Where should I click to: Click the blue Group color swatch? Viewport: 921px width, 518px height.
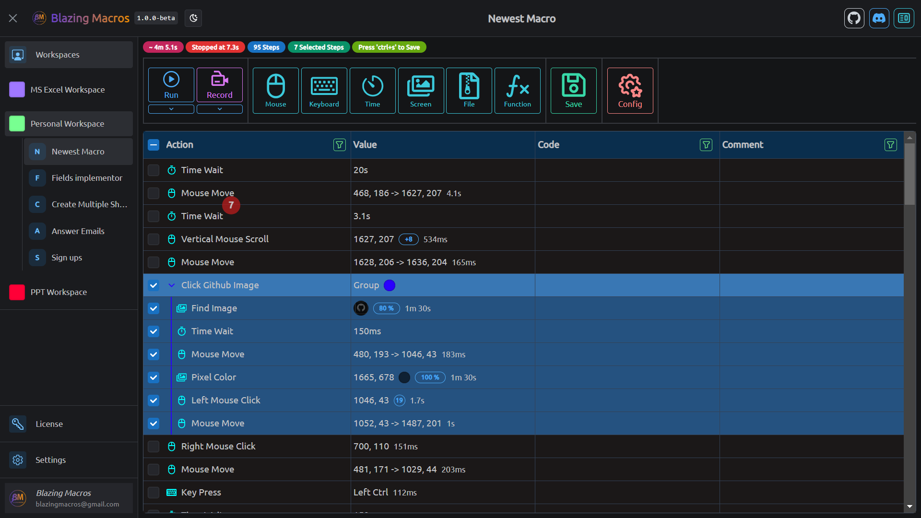(x=390, y=285)
